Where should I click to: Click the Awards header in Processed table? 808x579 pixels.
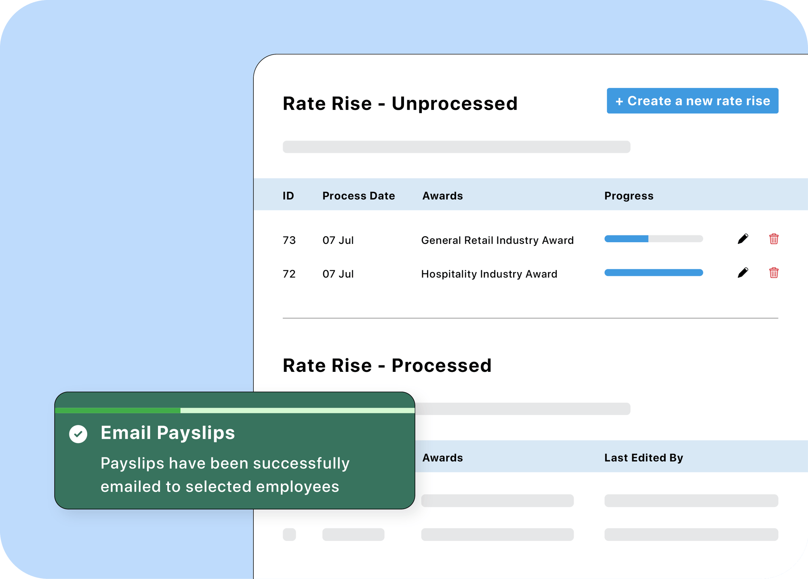pyautogui.click(x=442, y=458)
